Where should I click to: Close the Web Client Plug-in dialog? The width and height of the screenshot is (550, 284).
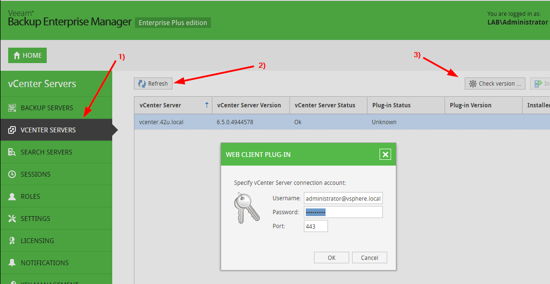385,154
